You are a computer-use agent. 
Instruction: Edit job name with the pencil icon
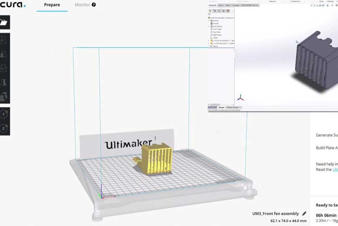[x=304, y=213]
